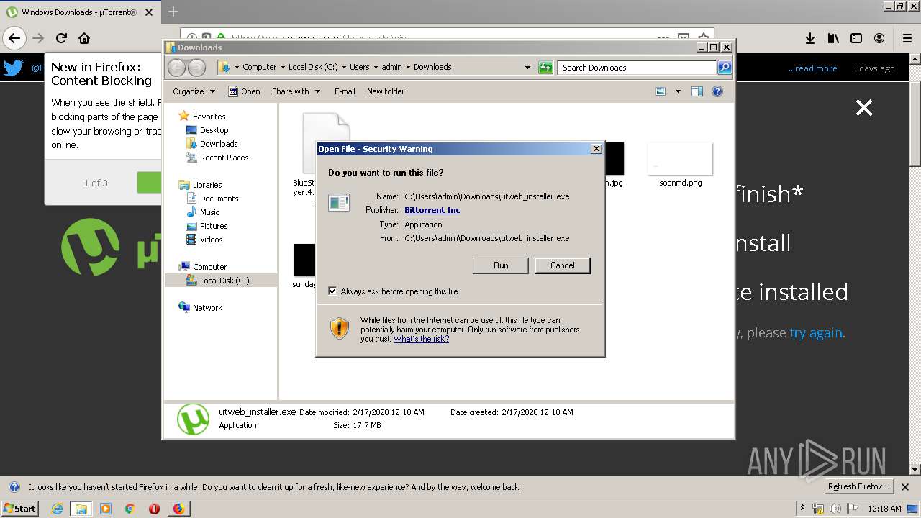Click Search Downloads field
The image size is (921, 518).
point(637,68)
